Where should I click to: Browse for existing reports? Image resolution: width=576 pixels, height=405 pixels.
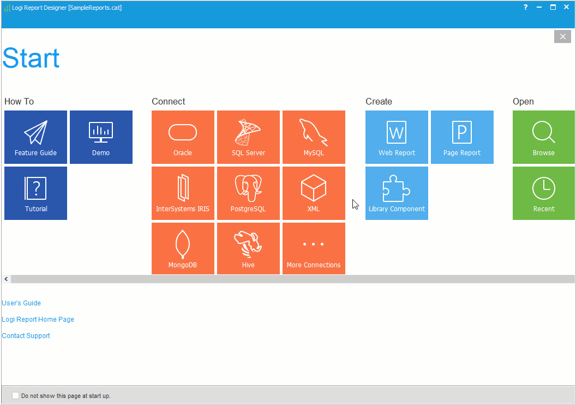543,137
